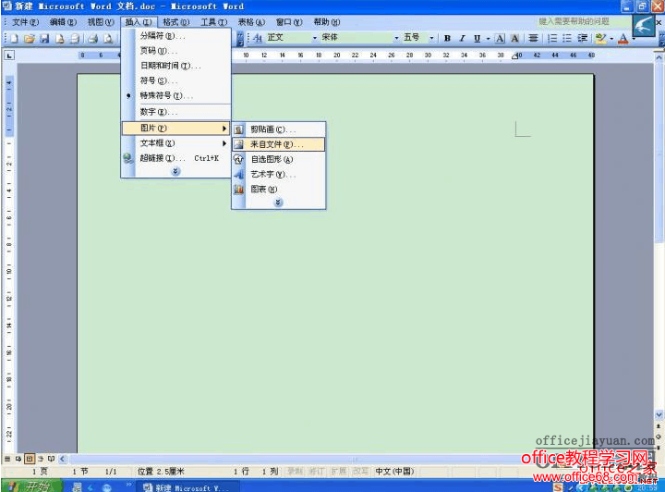Toggle numbered list formatting
Screen dimensions: 665x492
tap(552, 38)
